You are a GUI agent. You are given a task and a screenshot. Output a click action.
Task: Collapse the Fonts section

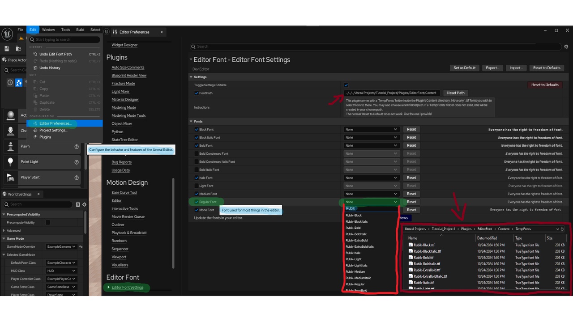pyautogui.click(x=191, y=122)
